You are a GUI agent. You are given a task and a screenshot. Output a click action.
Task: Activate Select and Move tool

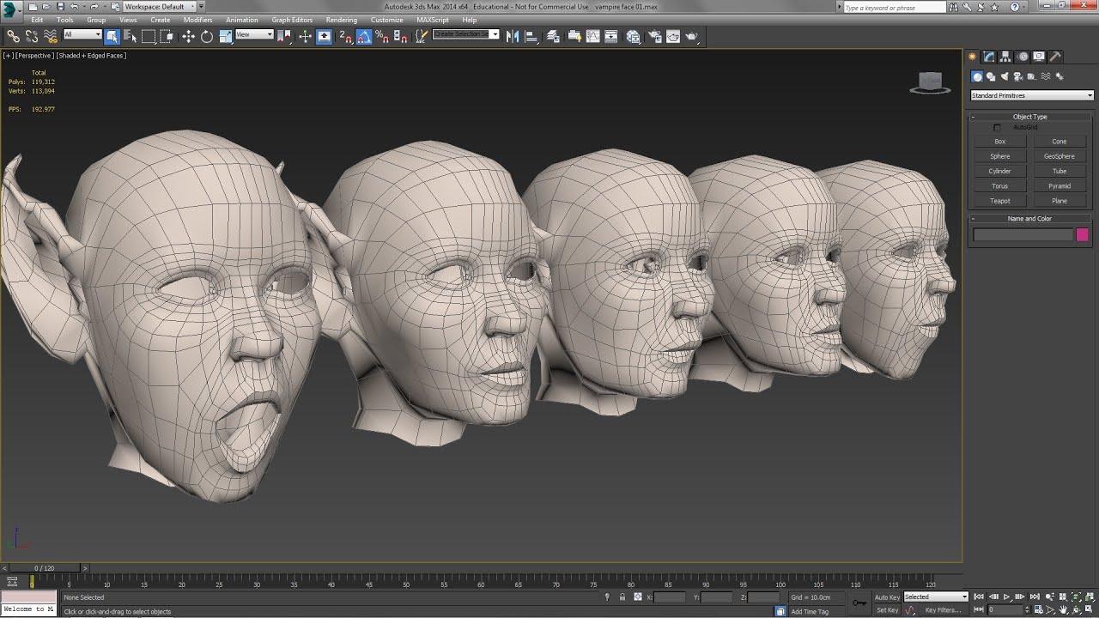tap(188, 36)
